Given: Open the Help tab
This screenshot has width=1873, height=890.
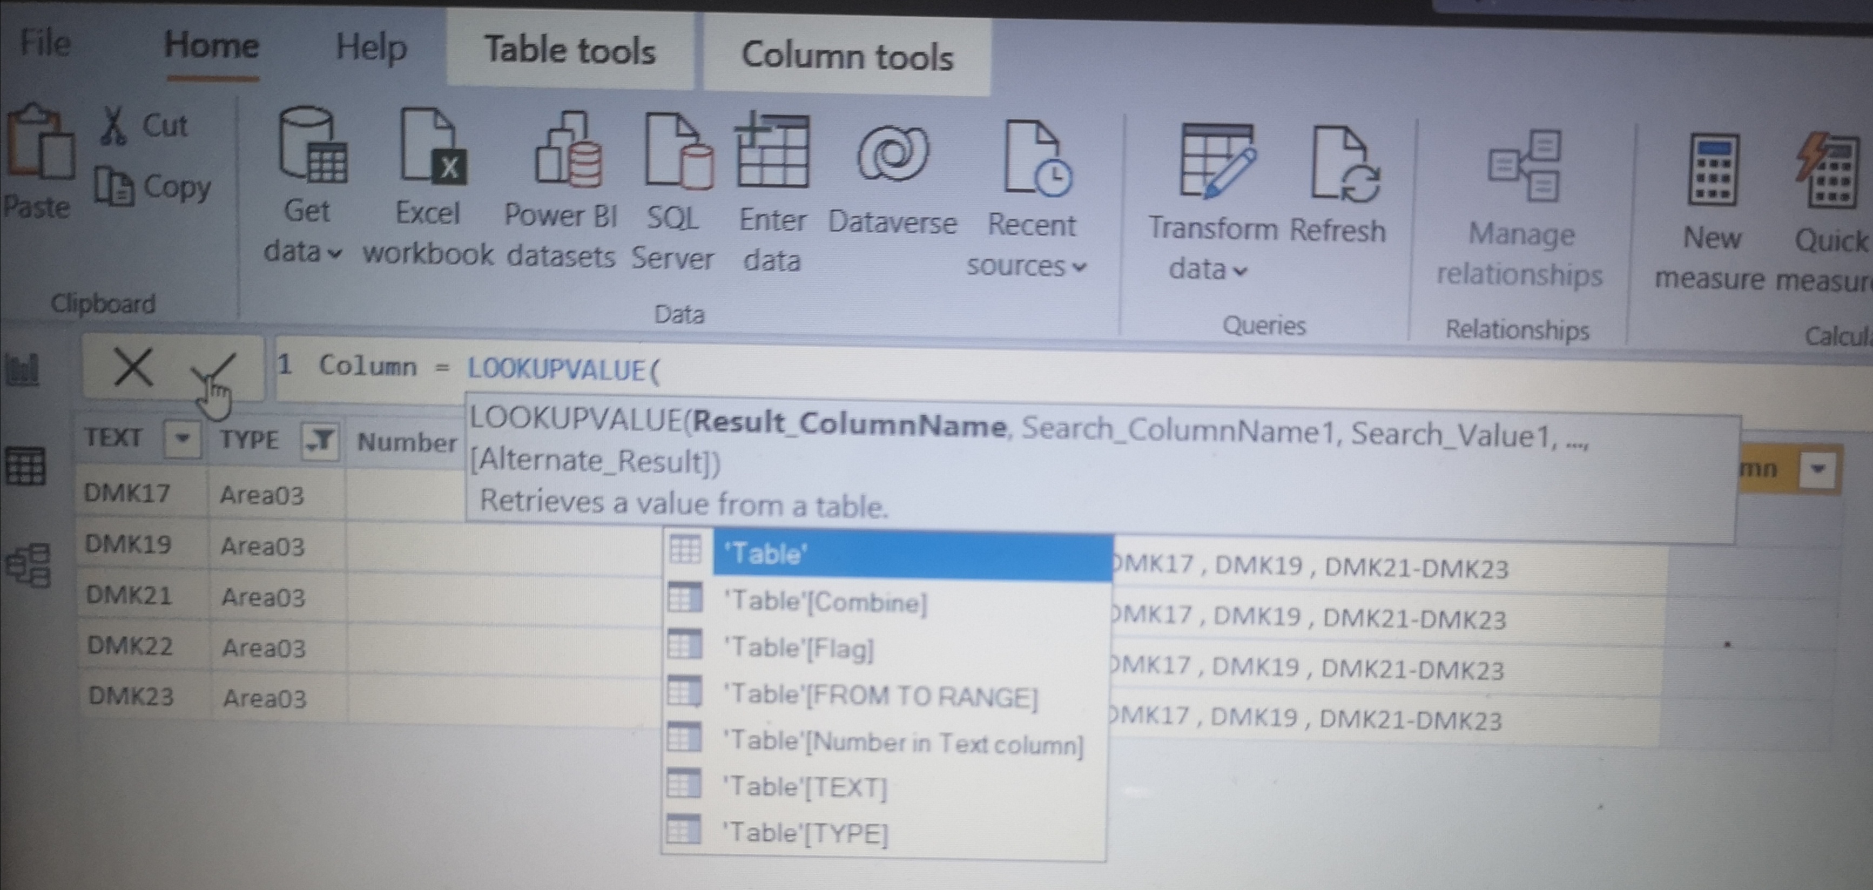Looking at the screenshot, I should tap(371, 48).
